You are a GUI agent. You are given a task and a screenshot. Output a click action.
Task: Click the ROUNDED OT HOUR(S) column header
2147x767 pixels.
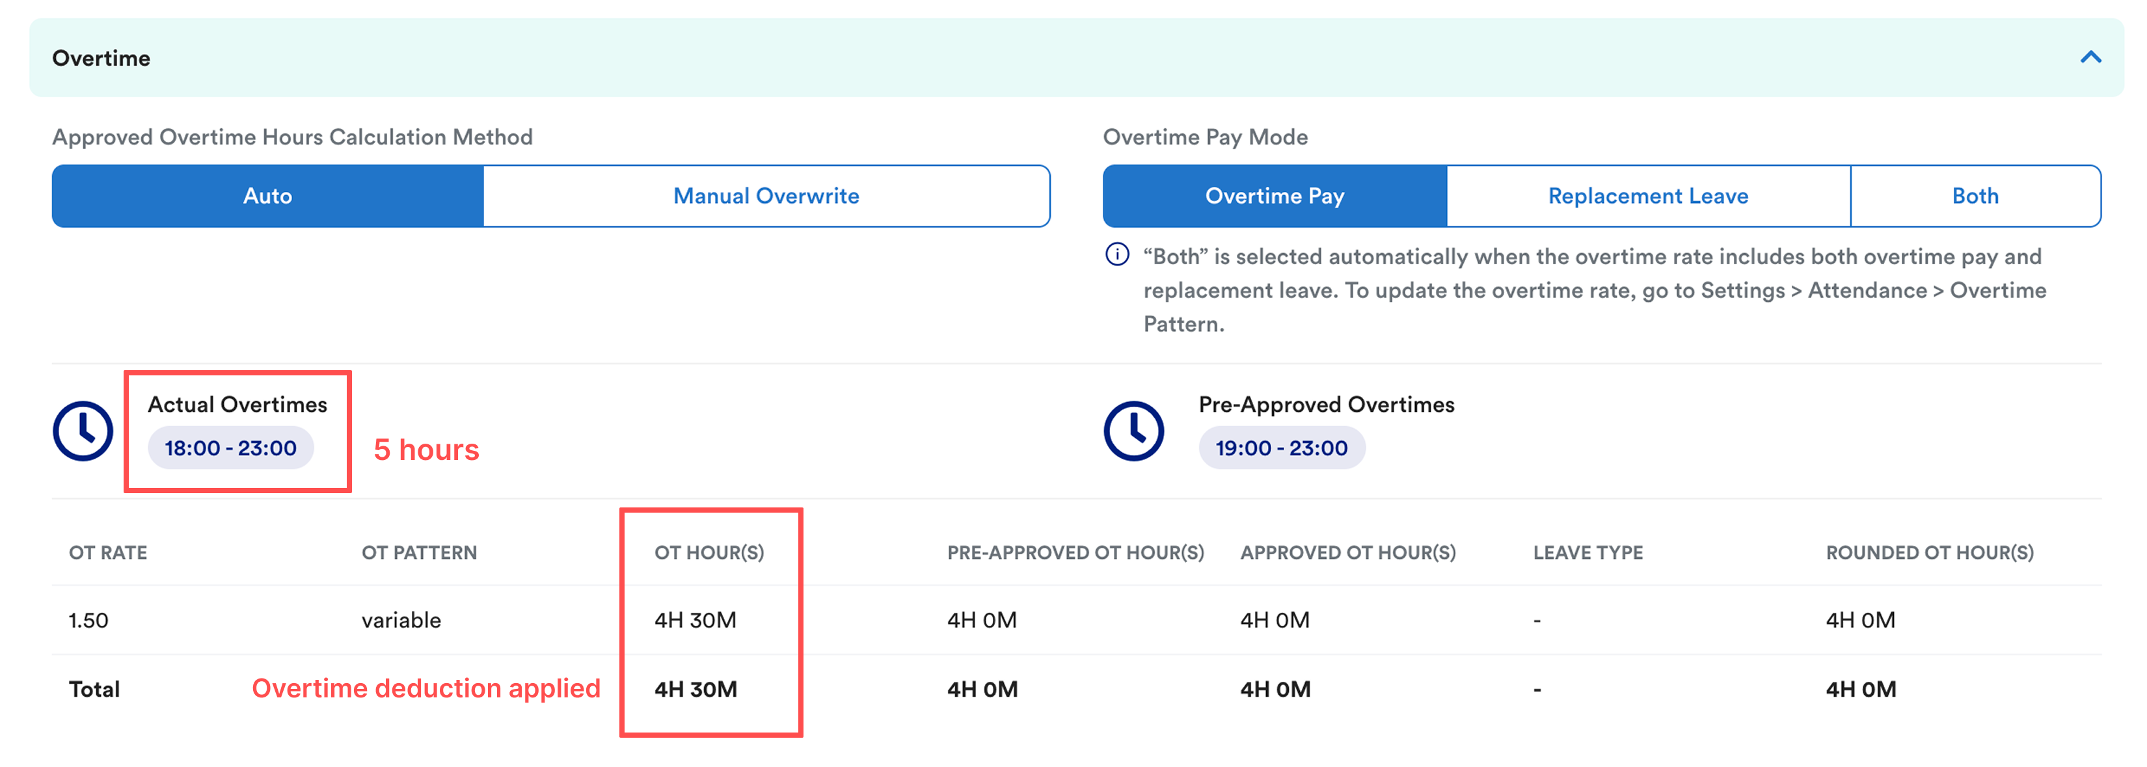tap(1930, 553)
